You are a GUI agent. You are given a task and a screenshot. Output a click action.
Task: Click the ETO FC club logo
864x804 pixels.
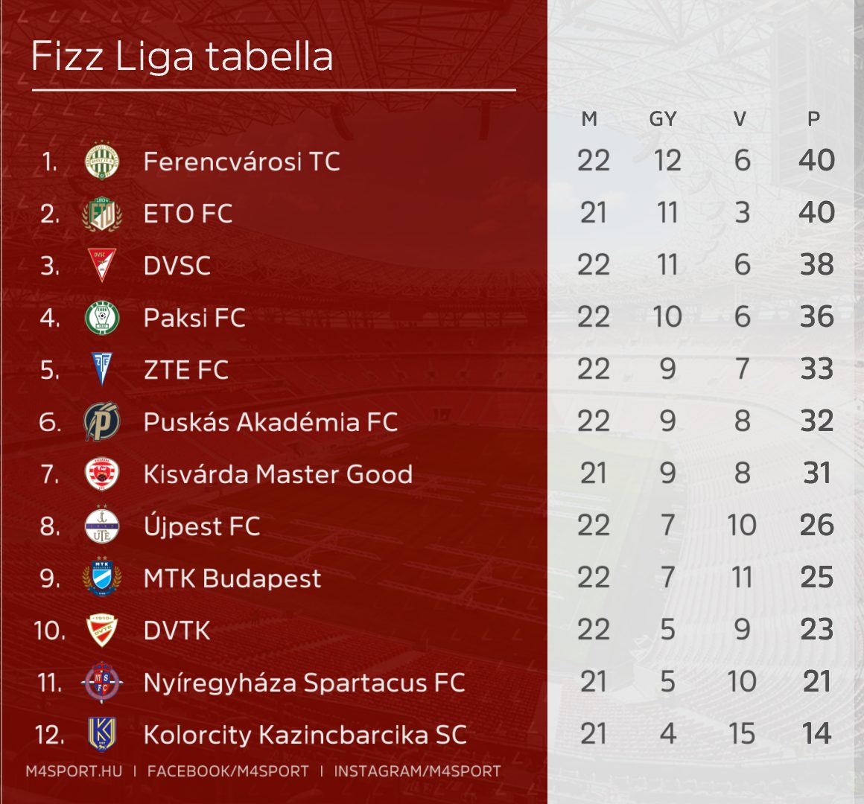coord(102,214)
